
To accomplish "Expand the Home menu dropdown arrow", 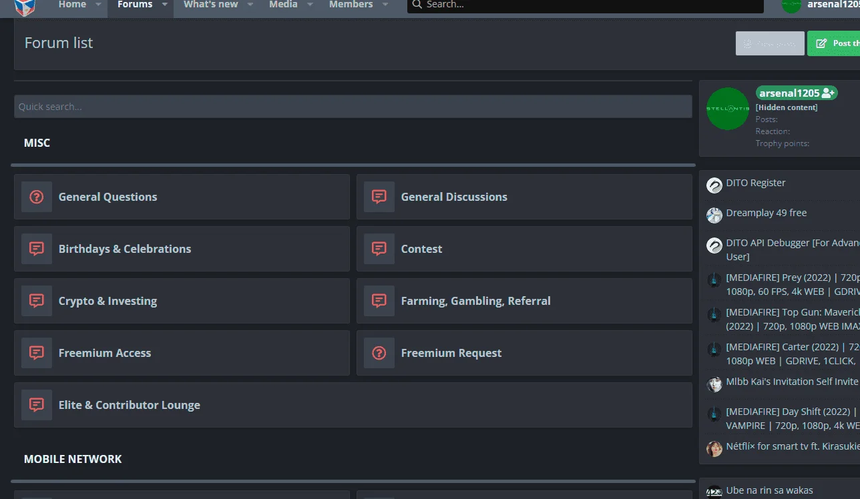I will [98, 5].
